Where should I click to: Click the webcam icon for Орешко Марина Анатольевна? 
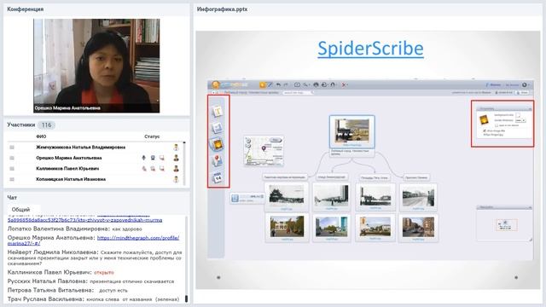153,158
